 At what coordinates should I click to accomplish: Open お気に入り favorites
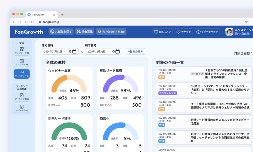pos(162,32)
